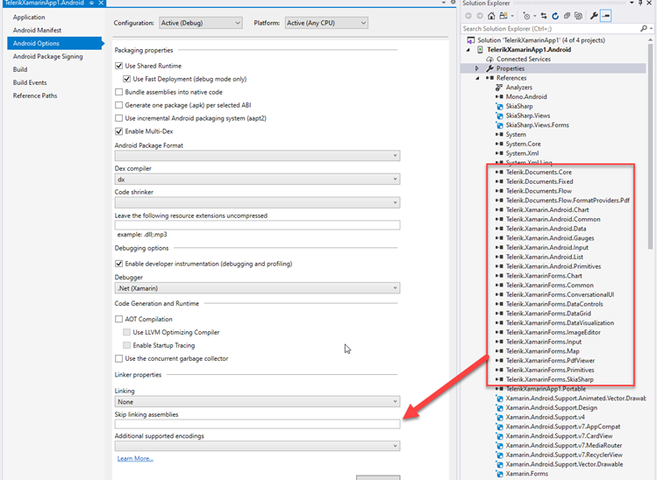Open the Code shrinker dropdown
The image size is (657, 480).
pos(257,202)
